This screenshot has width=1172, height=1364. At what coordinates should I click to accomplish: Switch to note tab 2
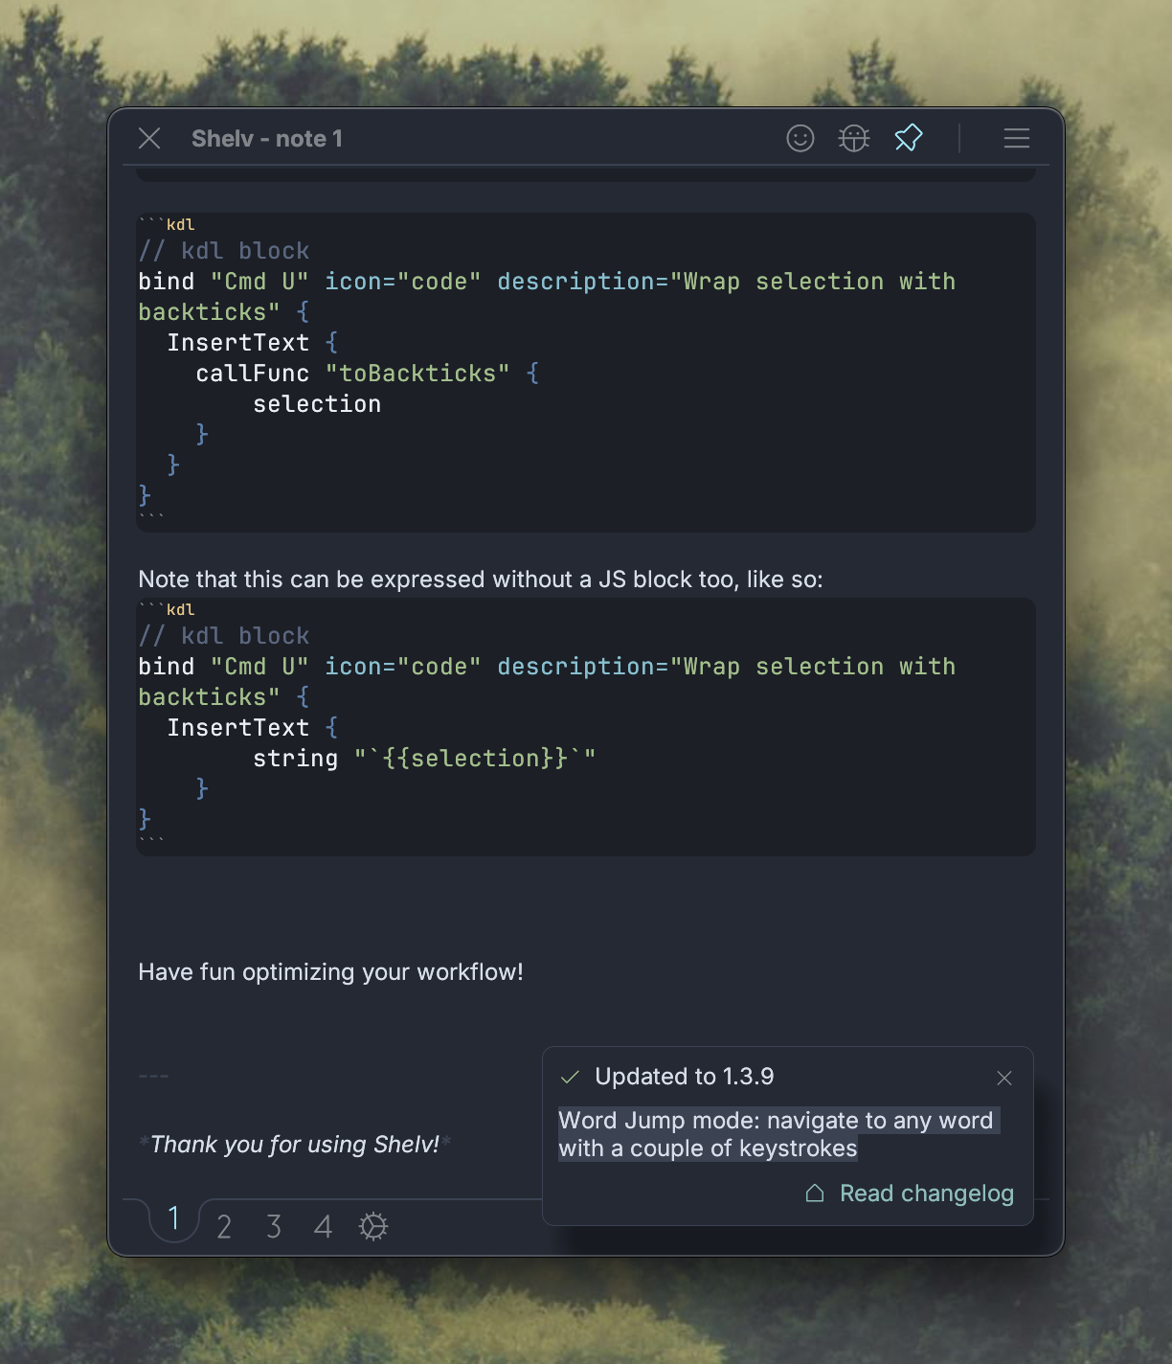[x=224, y=1227]
